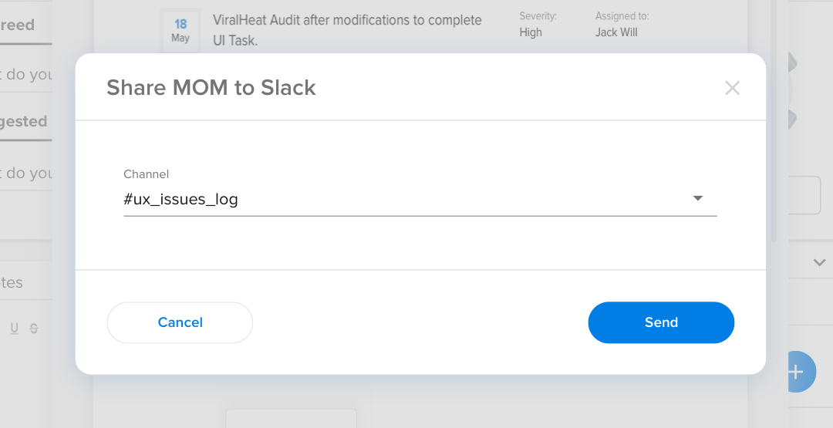The width and height of the screenshot is (833, 428).
Task: Close the Share MOM to Slack dialog
Action: pyautogui.click(x=732, y=88)
